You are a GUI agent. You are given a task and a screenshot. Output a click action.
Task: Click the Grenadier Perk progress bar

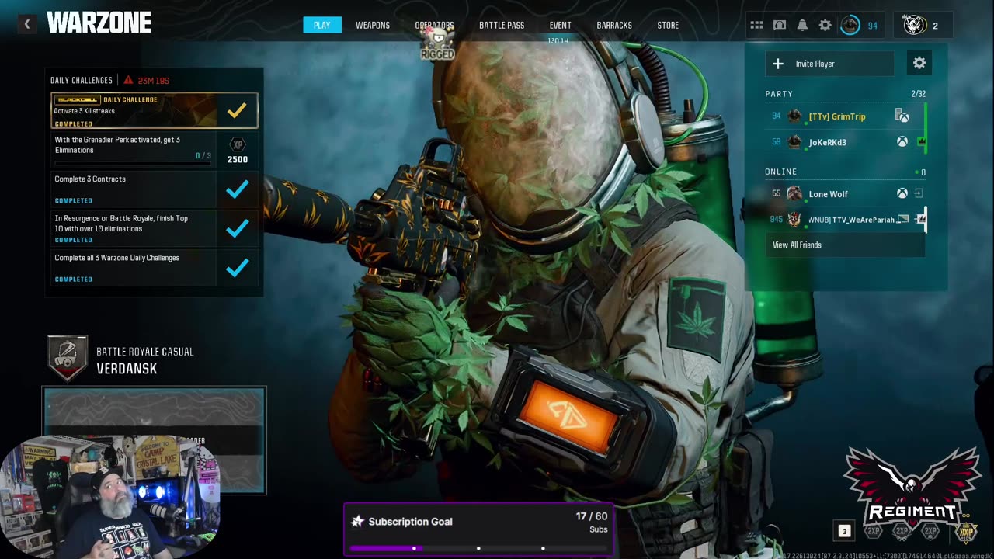(133, 163)
